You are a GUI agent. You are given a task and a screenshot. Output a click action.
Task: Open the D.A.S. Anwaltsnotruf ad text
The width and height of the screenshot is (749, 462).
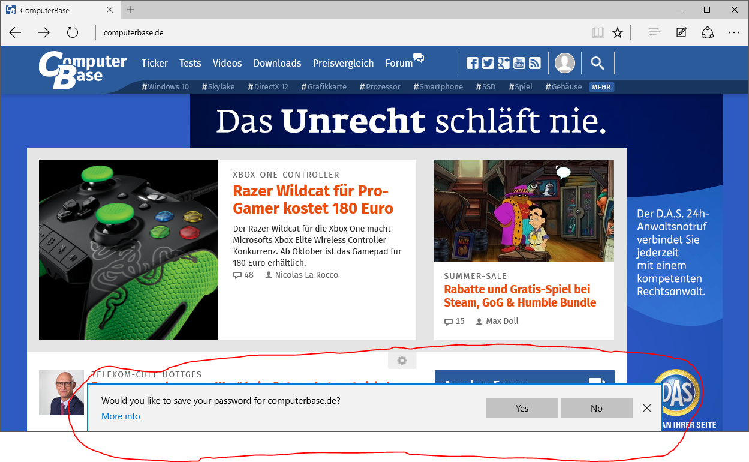pos(673,253)
